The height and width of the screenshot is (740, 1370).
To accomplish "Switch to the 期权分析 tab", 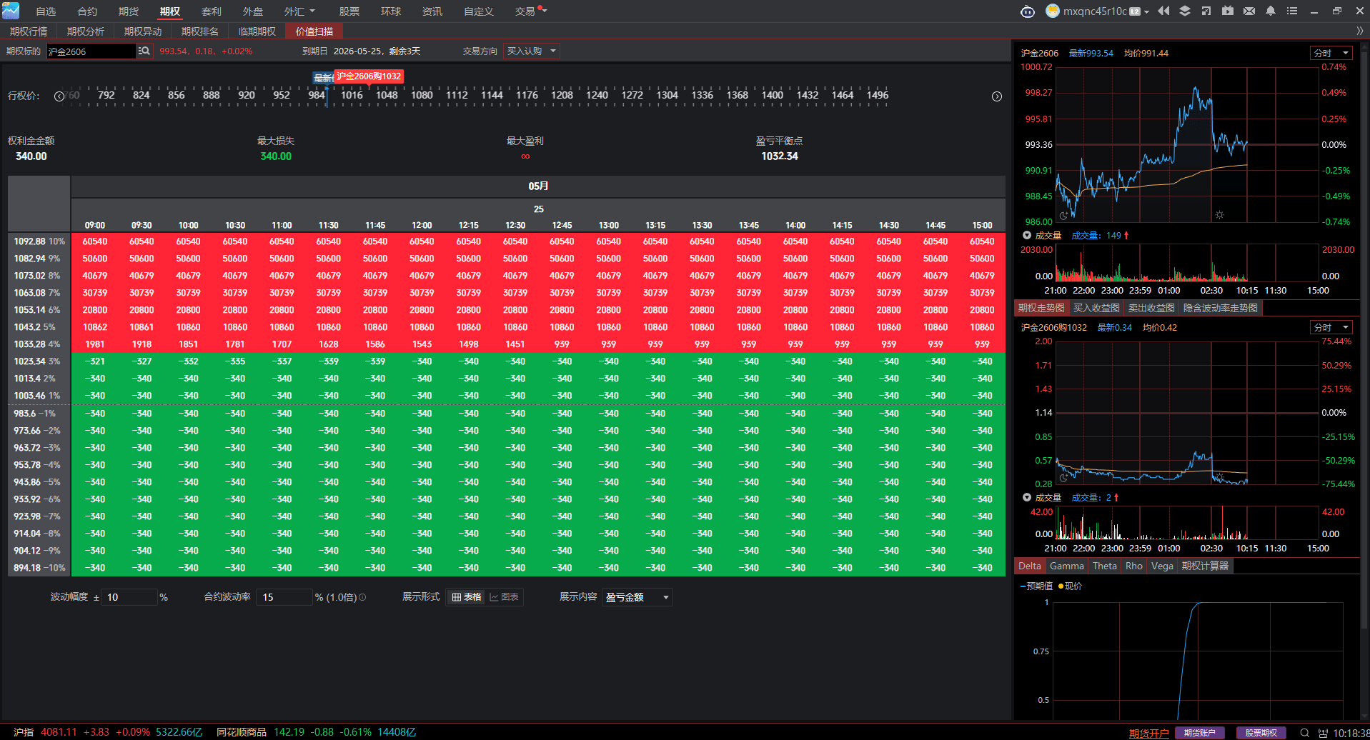I will click(x=86, y=31).
